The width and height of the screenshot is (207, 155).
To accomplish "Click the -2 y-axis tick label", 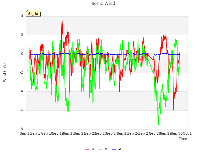I will [x=21, y=72].
